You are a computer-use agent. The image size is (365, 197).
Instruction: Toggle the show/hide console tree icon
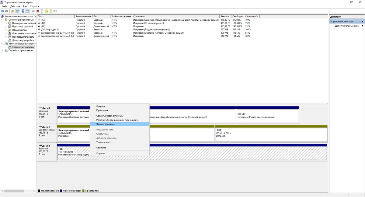pos(17,11)
